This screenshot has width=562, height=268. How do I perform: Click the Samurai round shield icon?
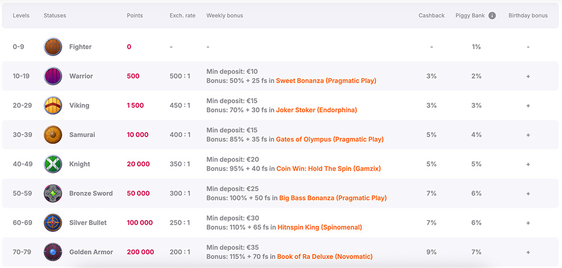tap(53, 135)
